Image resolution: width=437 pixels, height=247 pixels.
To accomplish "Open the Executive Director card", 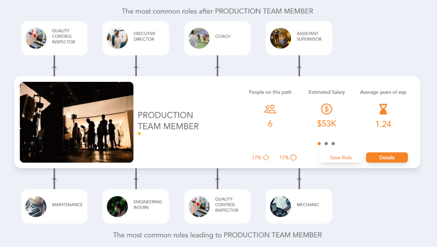I will pos(135,38).
